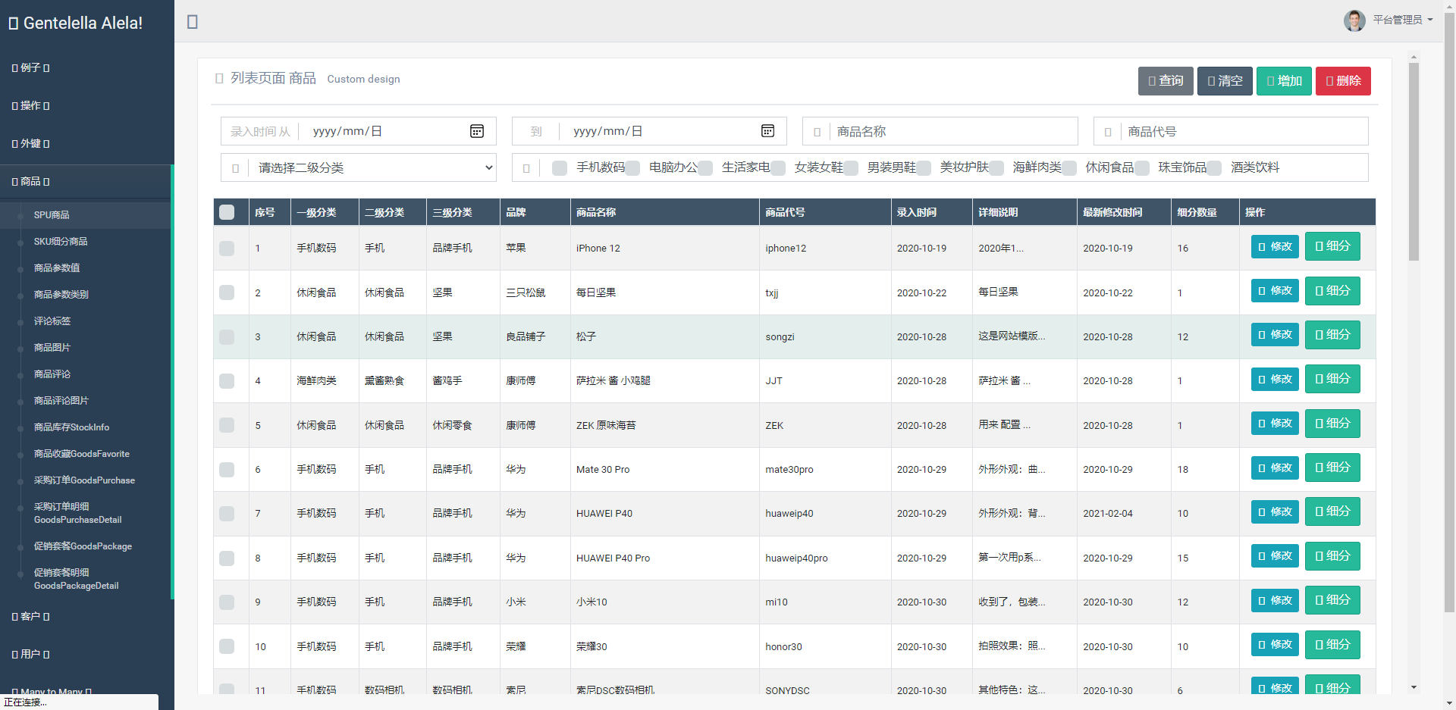Open 采购订单GoodsPurchase in the sidebar
This screenshot has width=1456, height=710.
click(84, 480)
